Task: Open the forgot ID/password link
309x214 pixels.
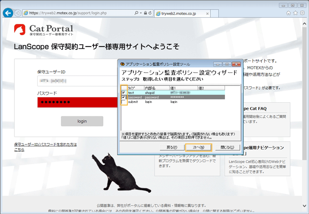Action: click(x=46, y=147)
